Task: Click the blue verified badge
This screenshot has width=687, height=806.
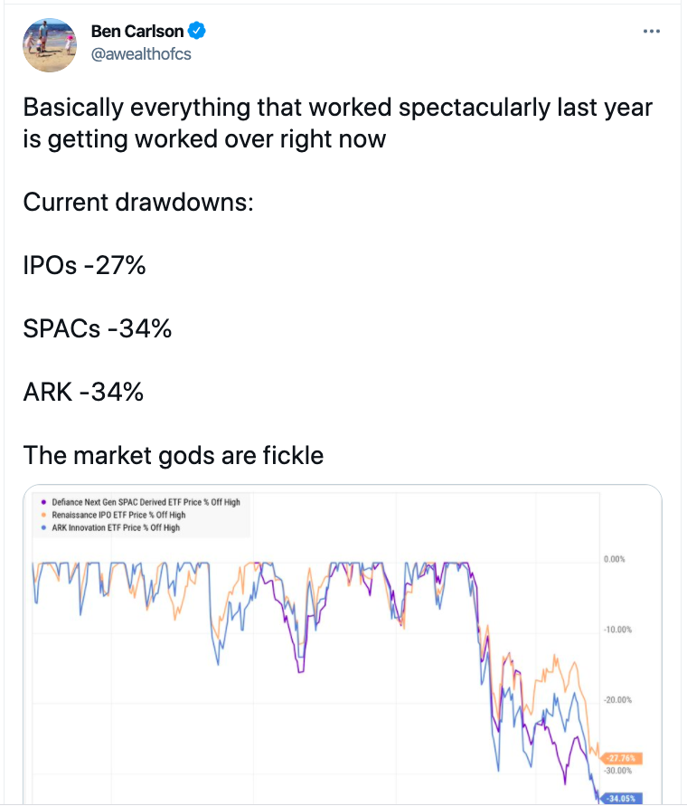Action: (198, 32)
